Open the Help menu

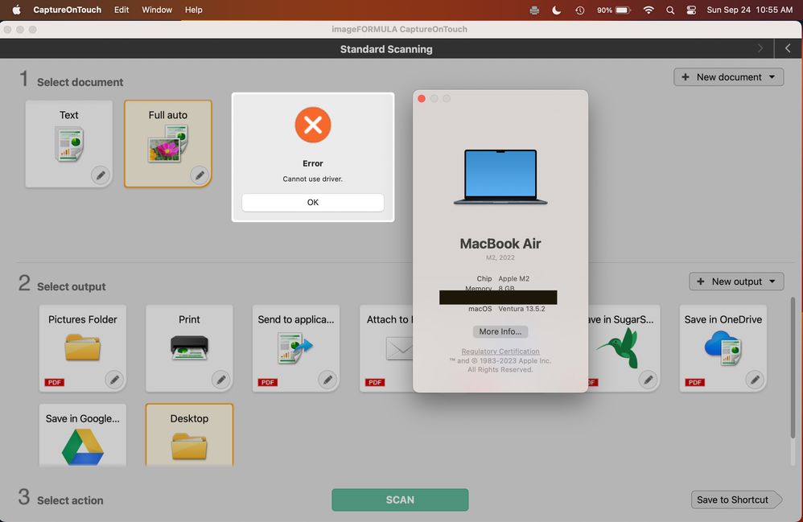[192, 10]
